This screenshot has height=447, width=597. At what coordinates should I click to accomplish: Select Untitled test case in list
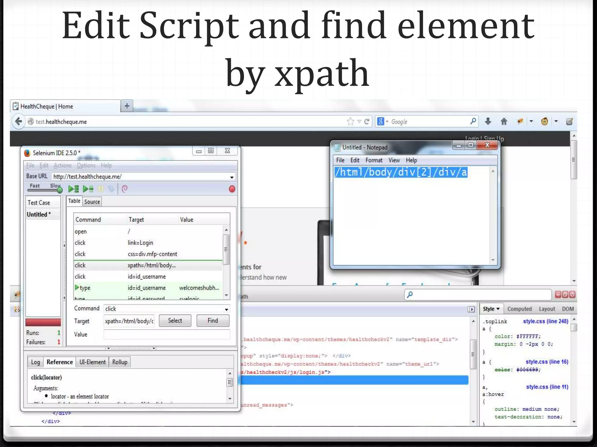point(43,214)
